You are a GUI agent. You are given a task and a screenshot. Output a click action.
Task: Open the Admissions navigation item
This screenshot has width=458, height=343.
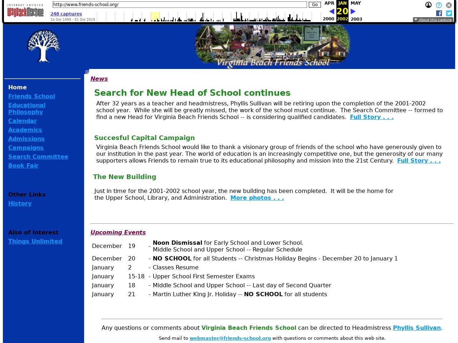point(26,139)
